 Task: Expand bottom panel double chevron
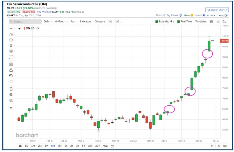(x=212, y=146)
